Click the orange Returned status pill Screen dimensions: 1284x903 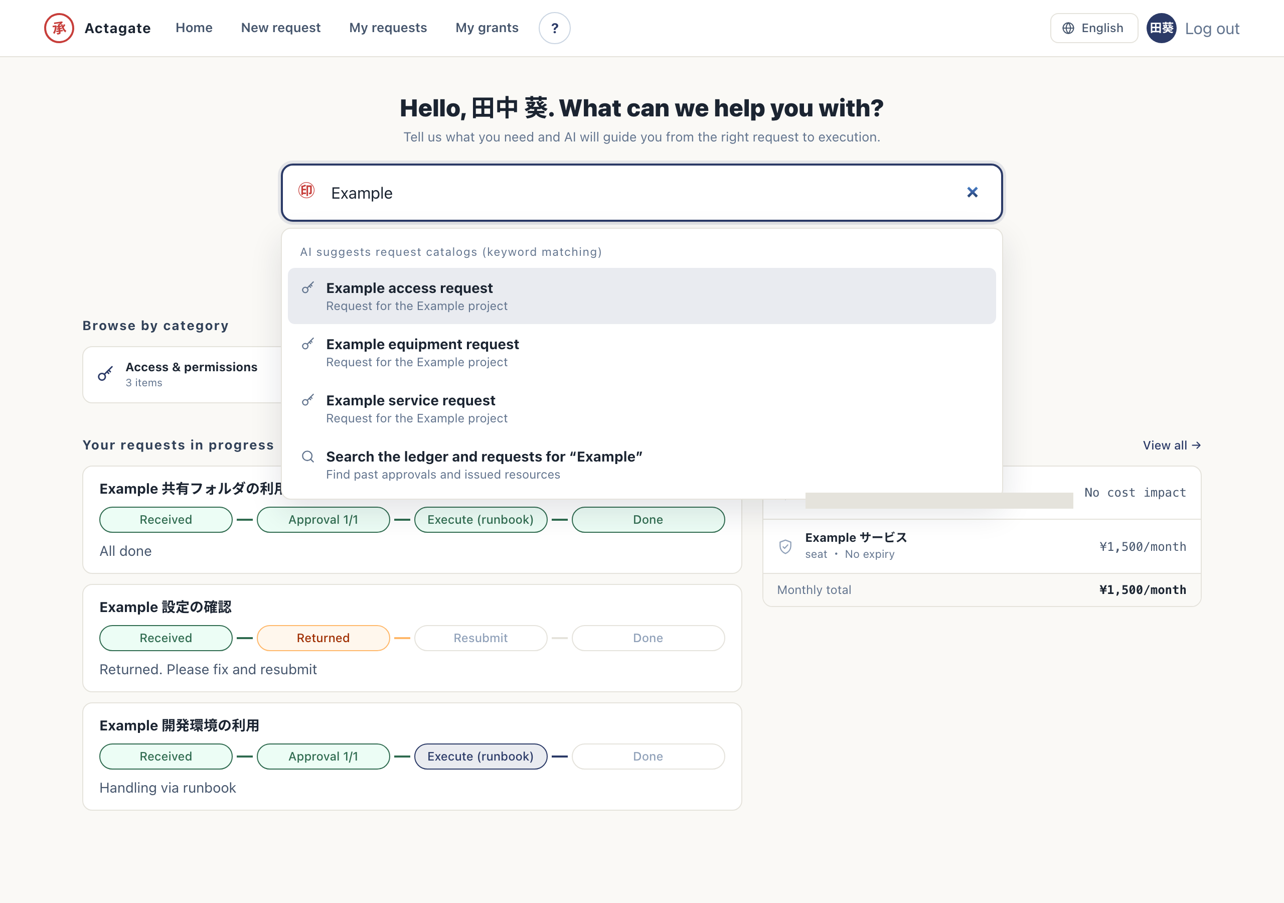[323, 638]
